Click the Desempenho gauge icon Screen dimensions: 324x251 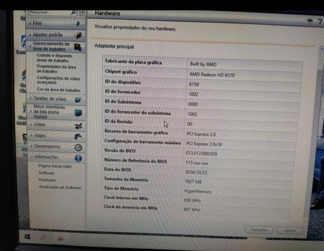(78, 147)
